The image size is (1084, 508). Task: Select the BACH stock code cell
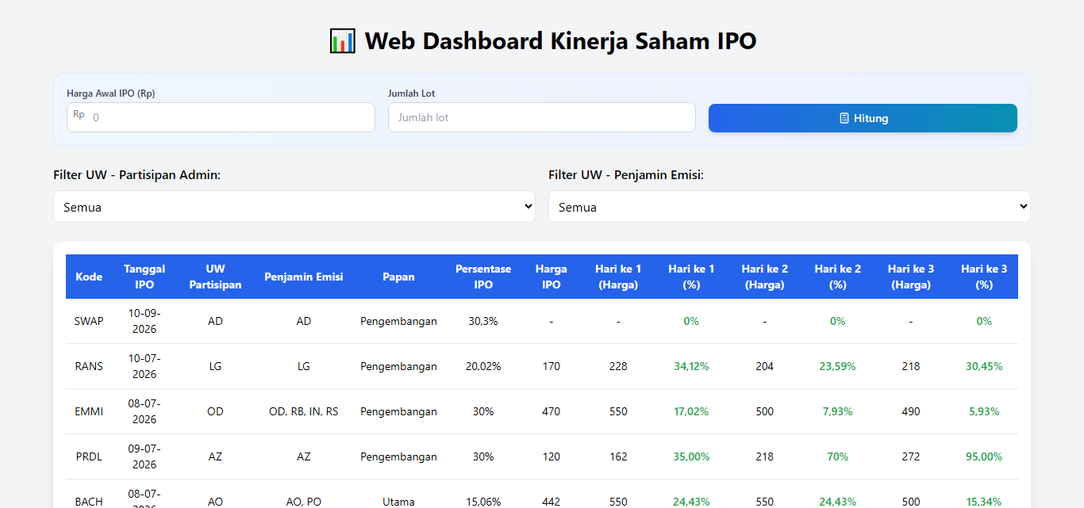89,502
